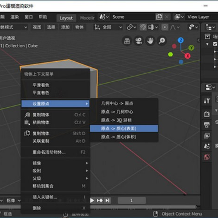Select 关联复制 Alt D entry
The height and width of the screenshot is (218, 218).
56,141
